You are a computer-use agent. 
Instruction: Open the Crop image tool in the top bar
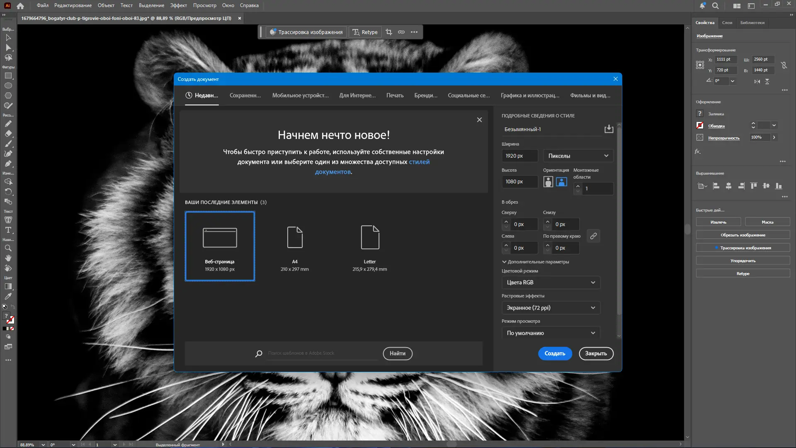coord(389,32)
